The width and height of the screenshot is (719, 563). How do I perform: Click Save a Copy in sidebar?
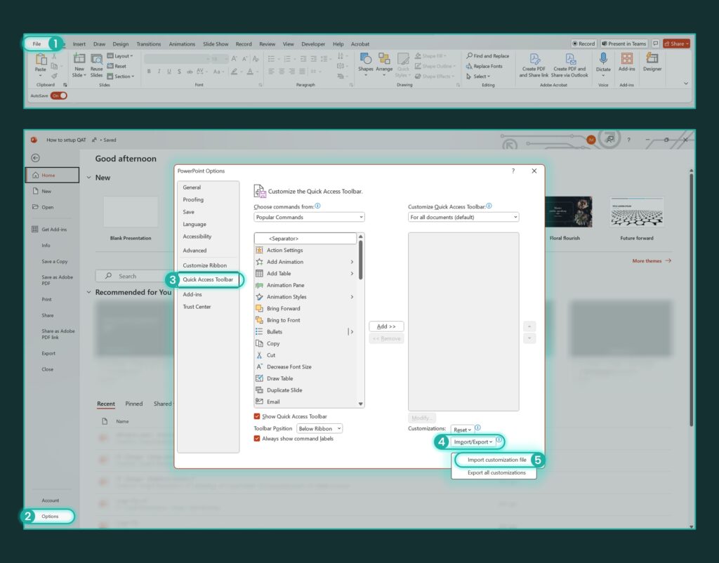click(x=54, y=261)
